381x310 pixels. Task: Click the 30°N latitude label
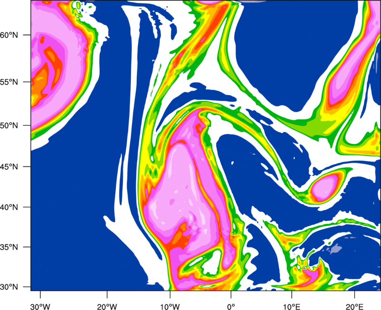pyautogui.click(x=9, y=287)
